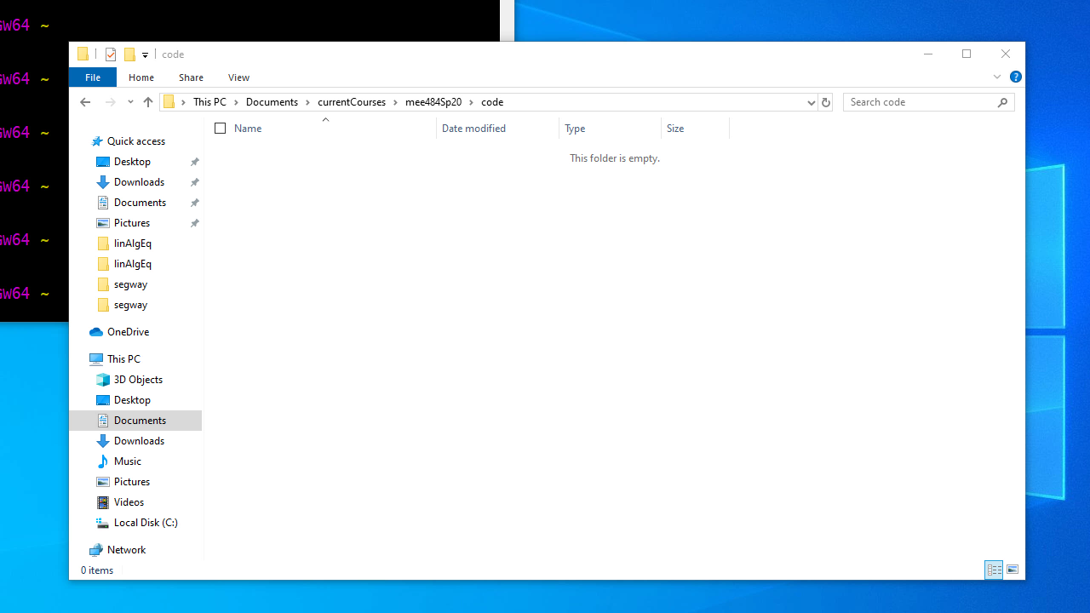This screenshot has width=1090, height=613.
Task: Click the Network icon in sidebar
Action: point(96,550)
